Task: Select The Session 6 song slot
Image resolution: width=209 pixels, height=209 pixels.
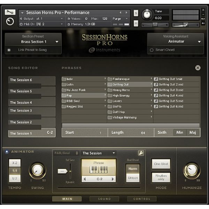Action: click(x=32, y=80)
